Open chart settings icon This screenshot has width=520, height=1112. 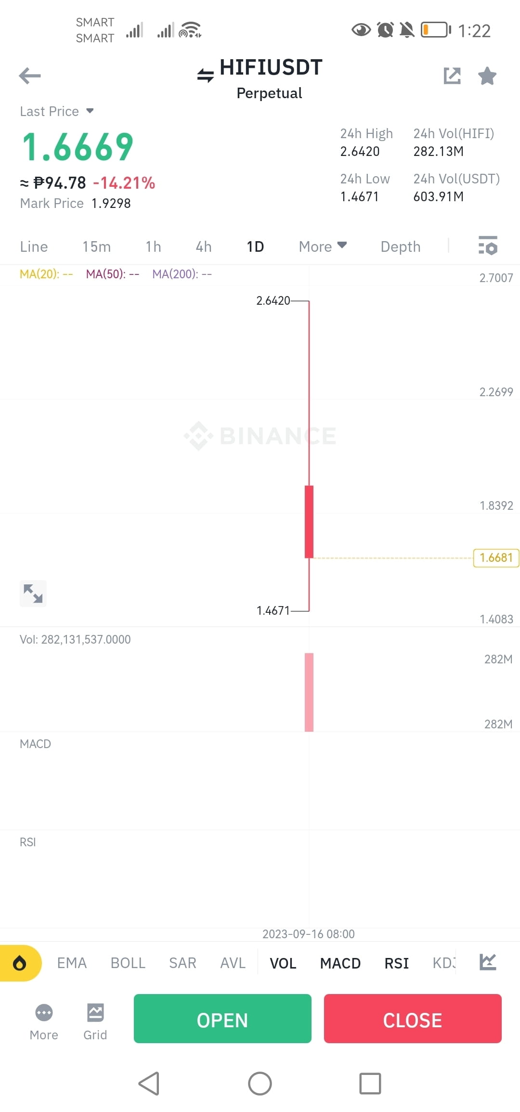(488, 246)
